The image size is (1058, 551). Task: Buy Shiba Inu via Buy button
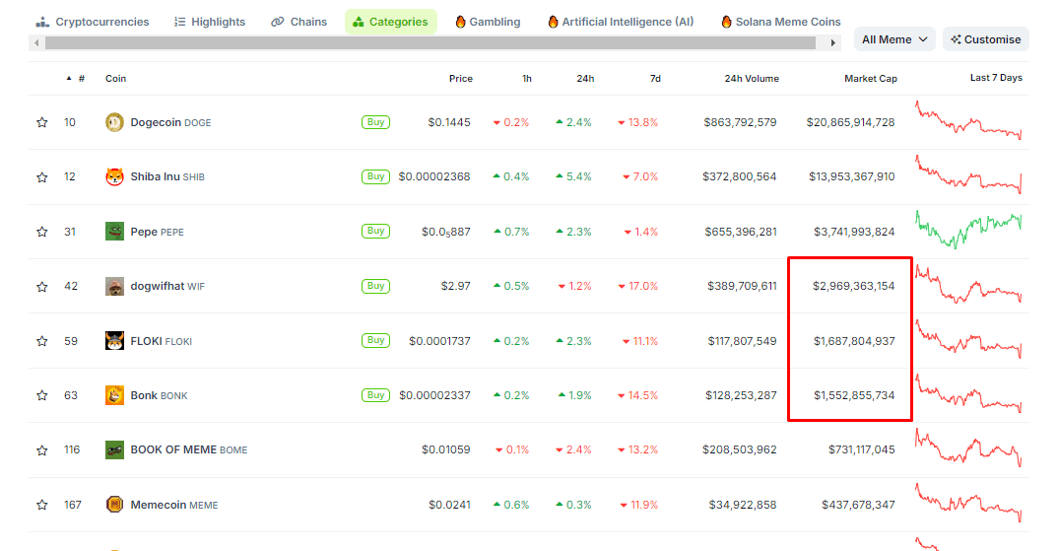(x=376, y=176)
